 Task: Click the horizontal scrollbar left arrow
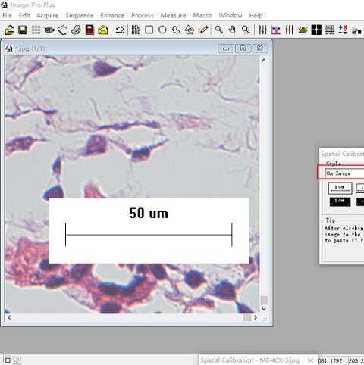[9, 317]
